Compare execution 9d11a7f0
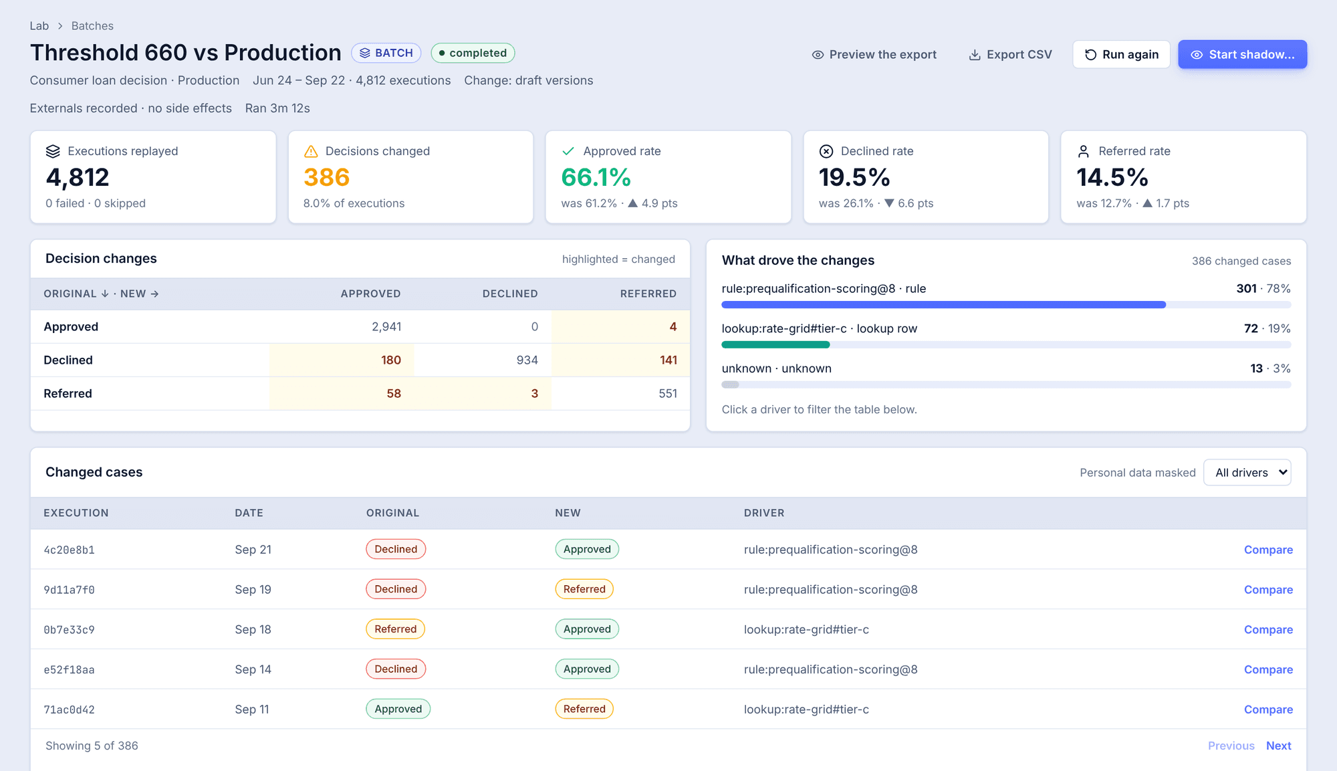 pos(1268,590)
